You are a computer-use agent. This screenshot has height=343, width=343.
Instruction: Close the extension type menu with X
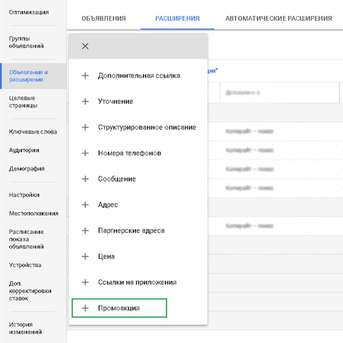point(85,46)
